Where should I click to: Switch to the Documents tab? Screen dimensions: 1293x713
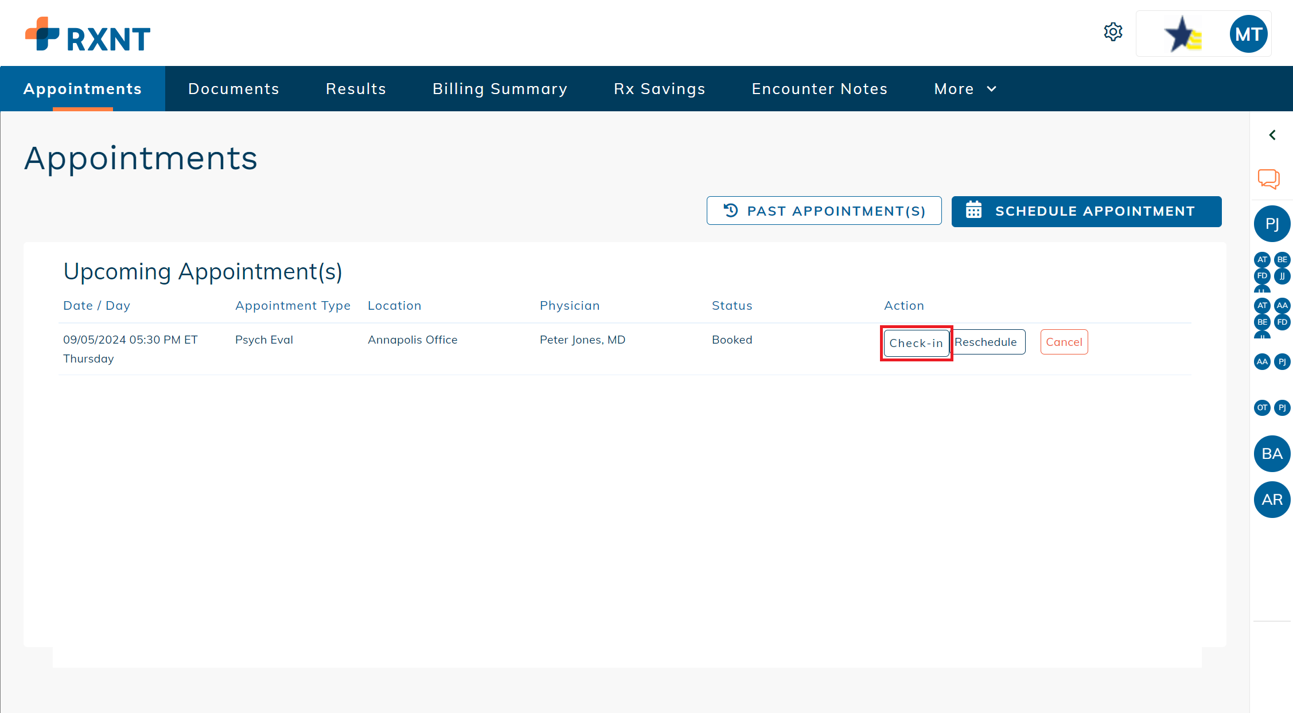[x=234, y=89]
